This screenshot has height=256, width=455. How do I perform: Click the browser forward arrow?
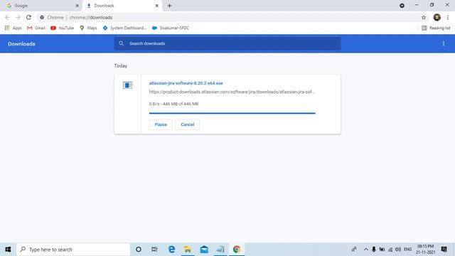[x=18, y=17]
